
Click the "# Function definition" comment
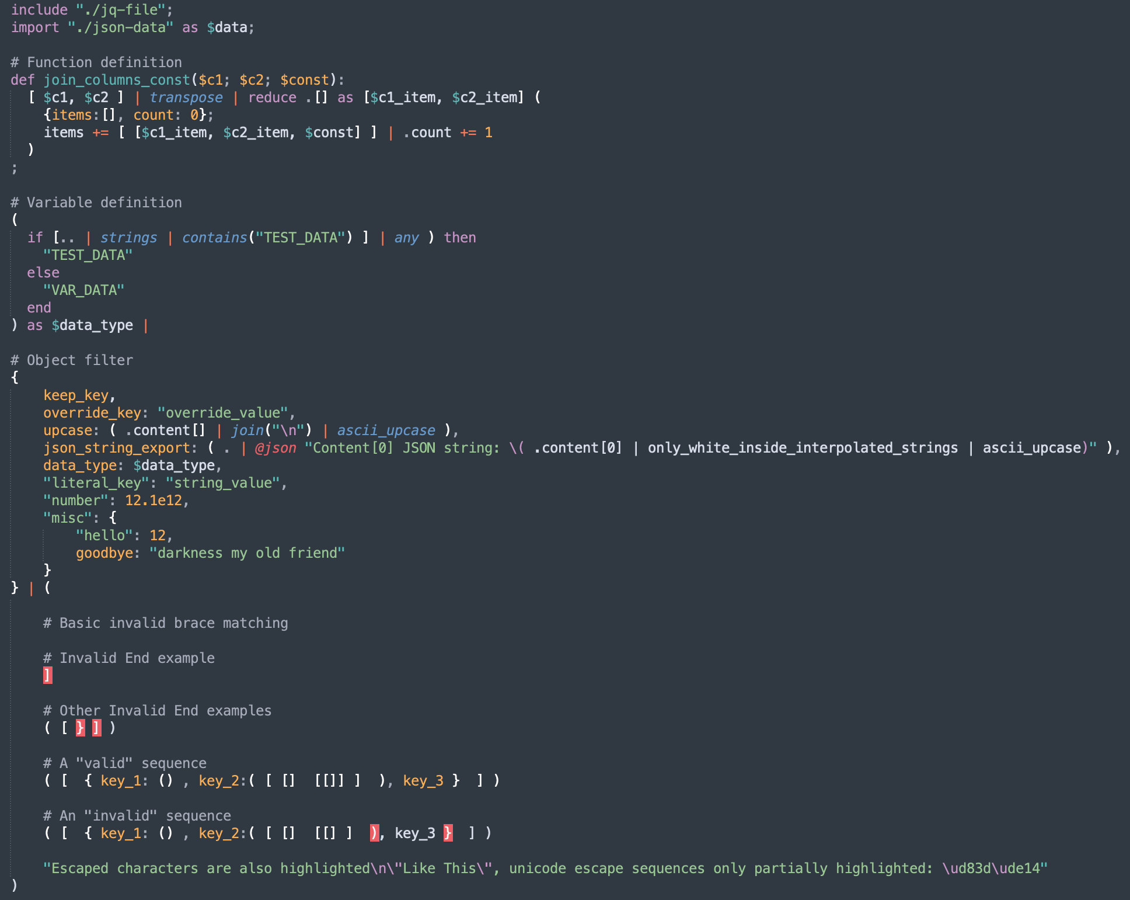tap(96, 62)
